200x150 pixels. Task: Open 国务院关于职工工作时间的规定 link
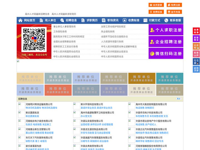(69, 36)
